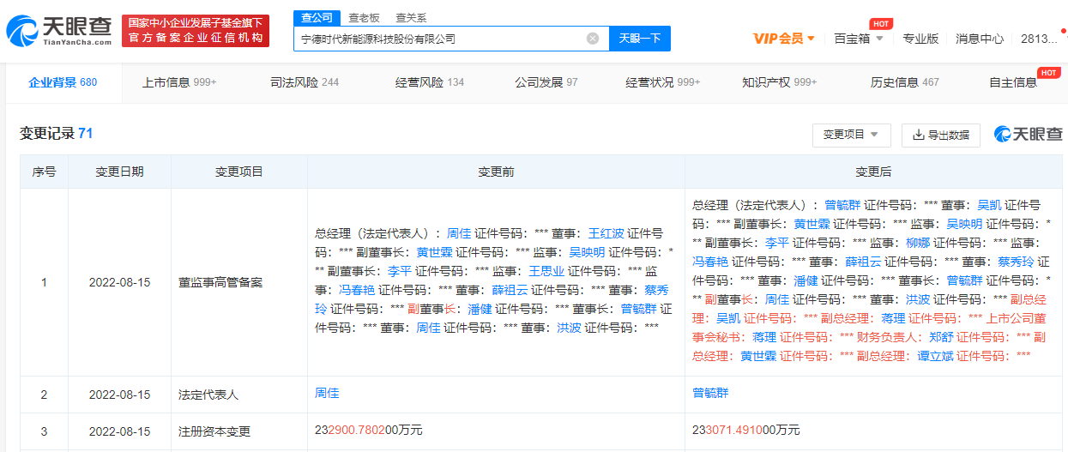1068x452 pixels.
Task: Open 王红波 link in 变更前 cell
Action: coord(606,232)
